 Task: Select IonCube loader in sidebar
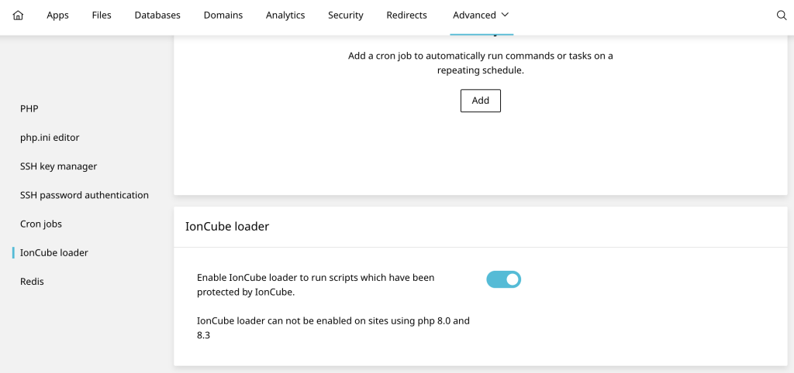pyautogui.click(x=54, y=253)
